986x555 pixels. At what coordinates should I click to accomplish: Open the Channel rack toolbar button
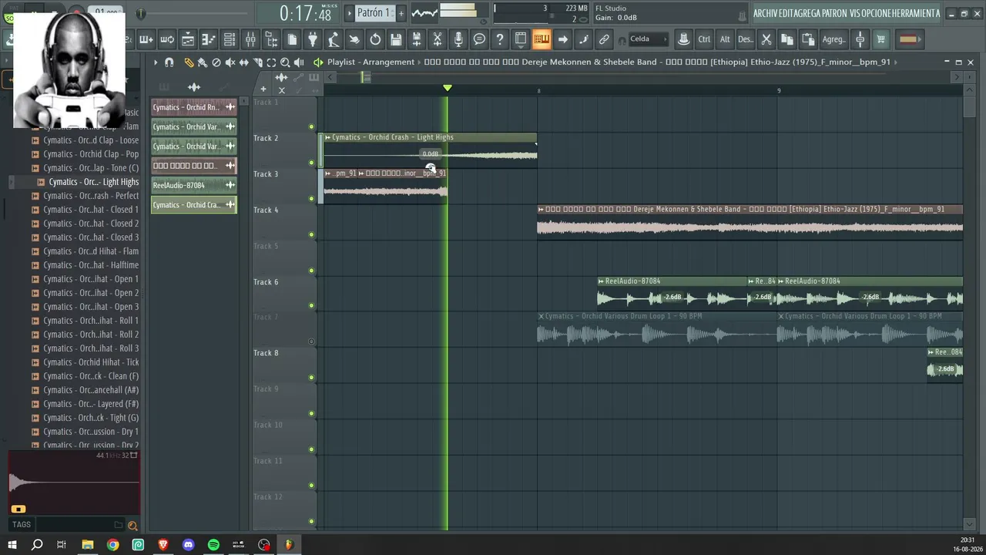230,39
